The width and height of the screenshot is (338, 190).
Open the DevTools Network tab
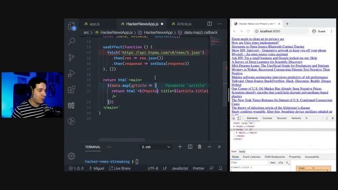point(296,118)
